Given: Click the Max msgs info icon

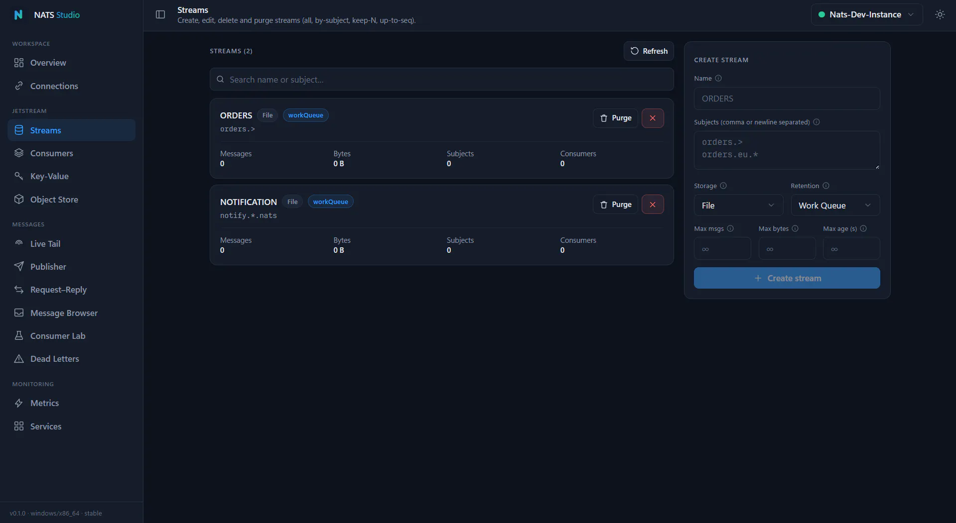Looking at the screenshot, I should [x=730, y=228].
